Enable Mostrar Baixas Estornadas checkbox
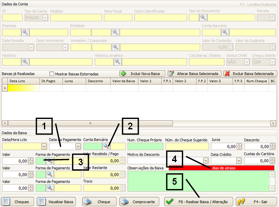Viewport: 279px width, 207px height. (52, 74)
